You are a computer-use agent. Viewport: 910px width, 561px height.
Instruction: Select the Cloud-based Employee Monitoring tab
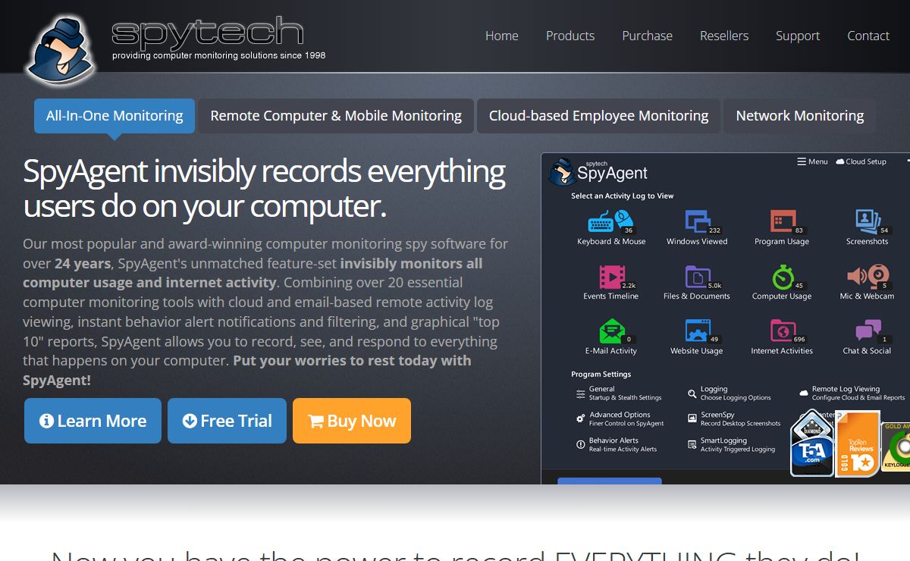click(598, 116)
